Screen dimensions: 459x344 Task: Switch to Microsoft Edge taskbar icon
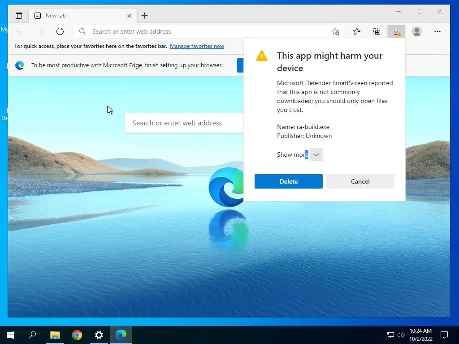(121, 335)
